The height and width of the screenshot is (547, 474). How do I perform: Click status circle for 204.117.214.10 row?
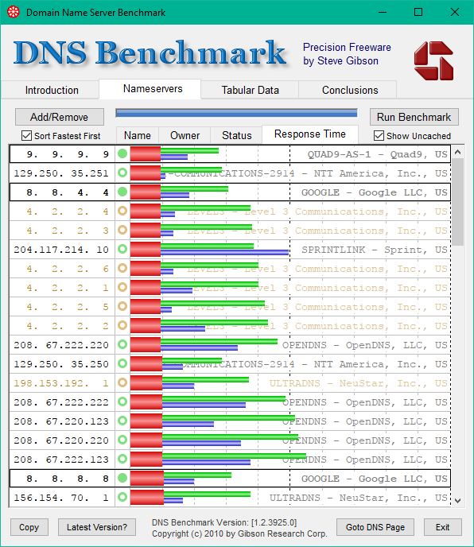(122, 249)
